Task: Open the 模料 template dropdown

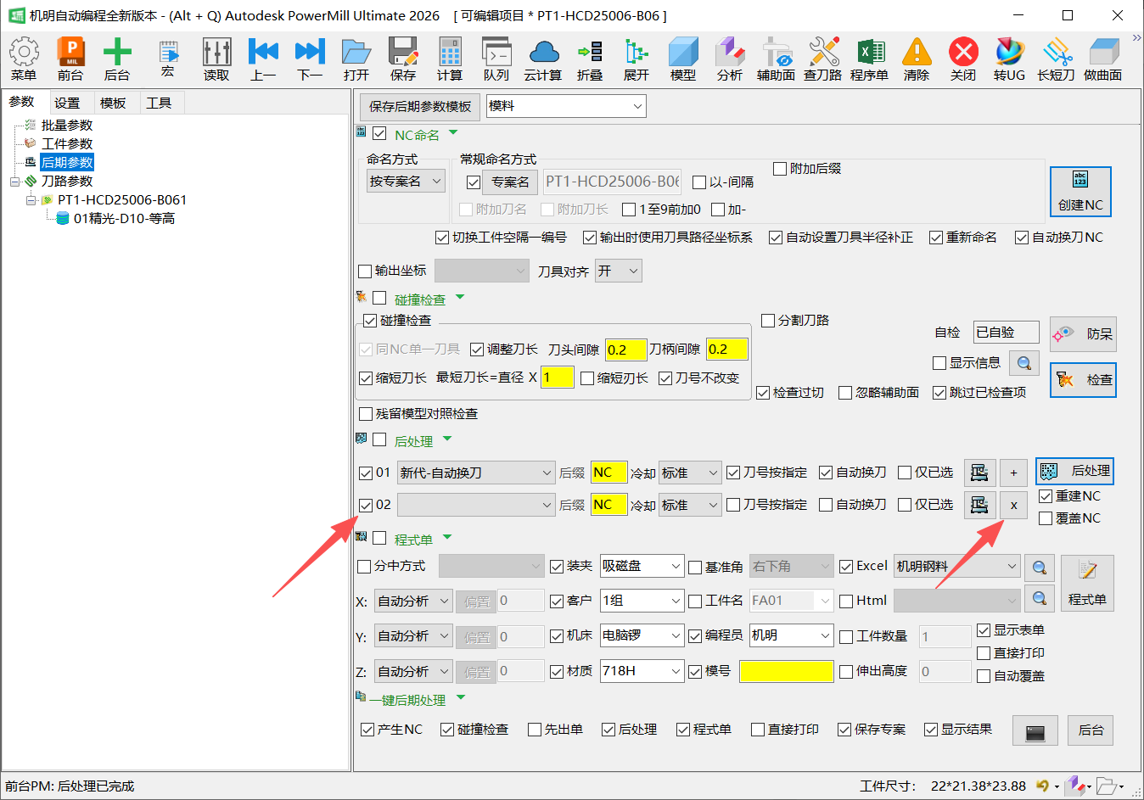Action: click(566, 106)
